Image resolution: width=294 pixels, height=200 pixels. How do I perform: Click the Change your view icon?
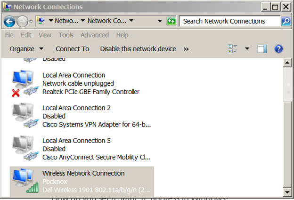coord(233,49)
